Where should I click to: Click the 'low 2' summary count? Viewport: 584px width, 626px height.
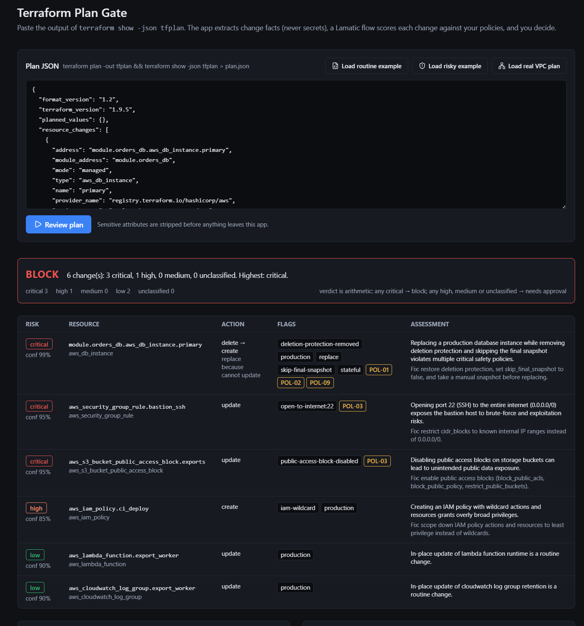click(123, 291)
